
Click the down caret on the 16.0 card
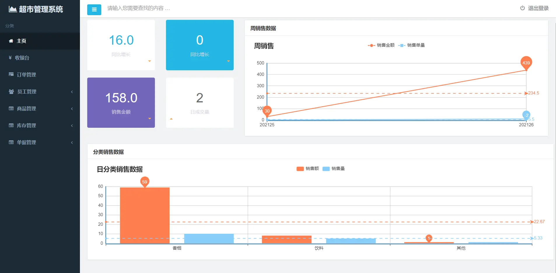pos(150,61)
